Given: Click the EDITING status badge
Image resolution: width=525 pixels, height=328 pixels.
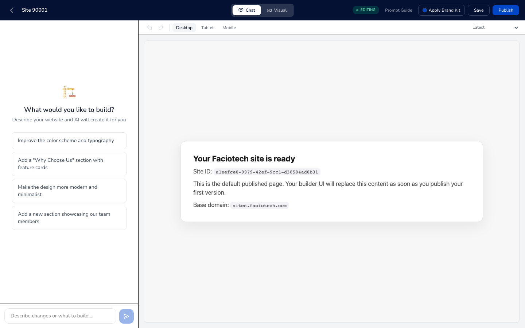Looking at the screenshot, I should click(366, 10).
